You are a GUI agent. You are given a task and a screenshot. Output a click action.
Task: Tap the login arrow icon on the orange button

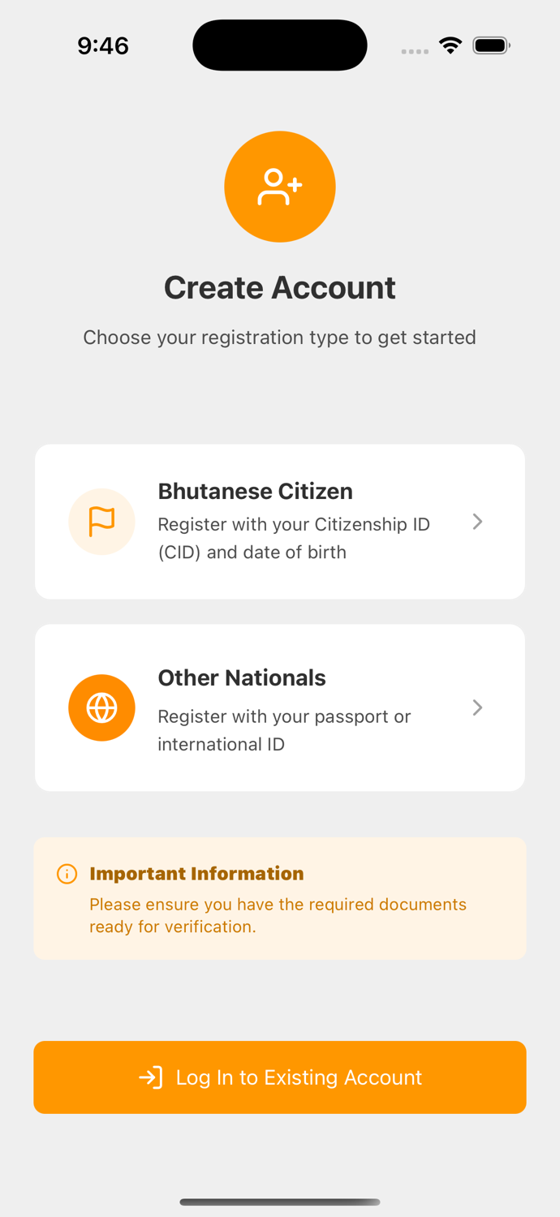point(151,1077)
